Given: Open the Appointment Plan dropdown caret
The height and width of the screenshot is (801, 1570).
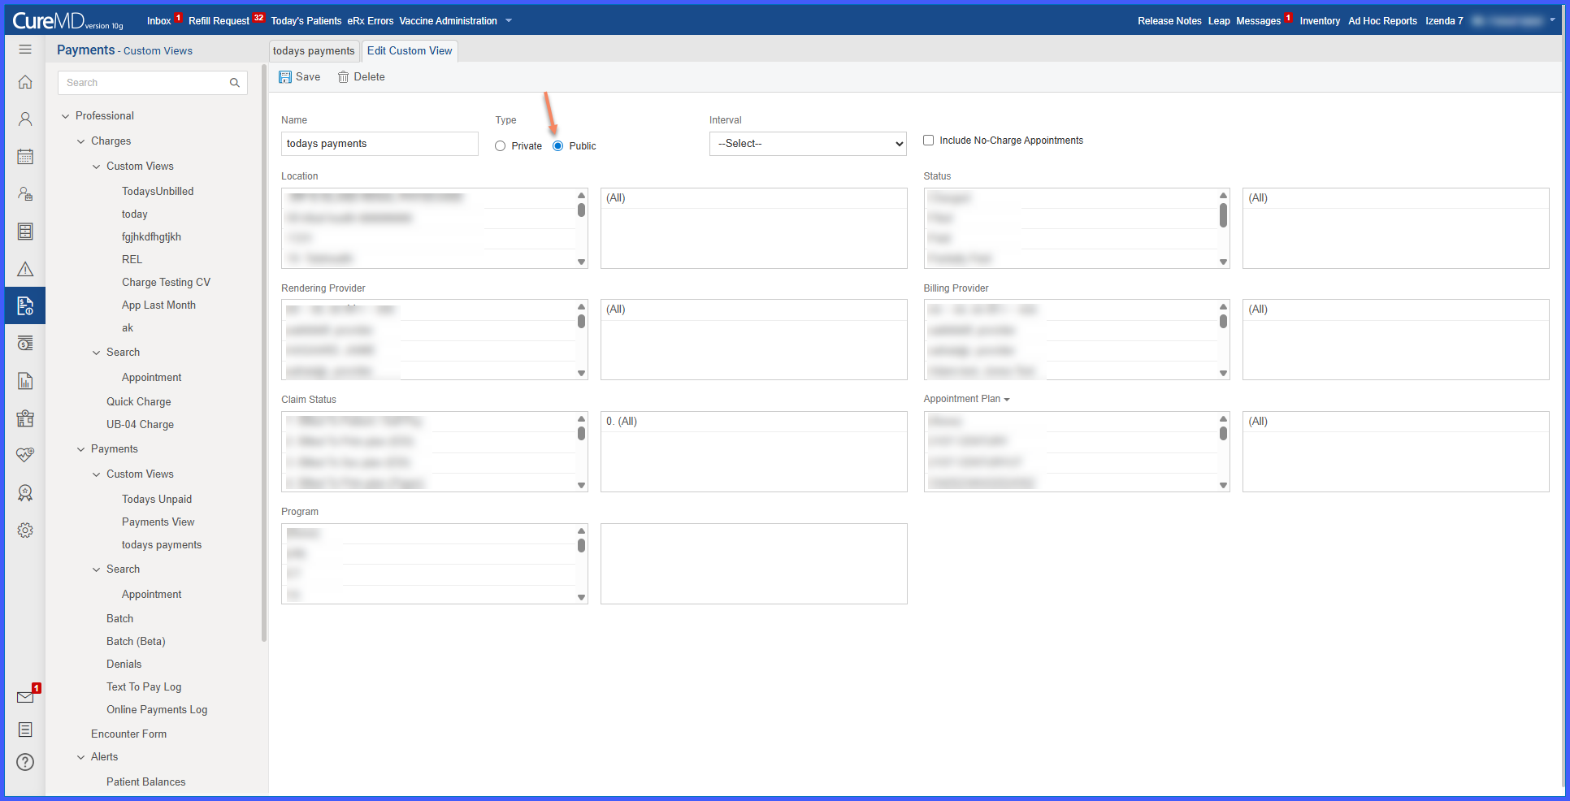Looking at the screenshot, I should coord(1007,400).
